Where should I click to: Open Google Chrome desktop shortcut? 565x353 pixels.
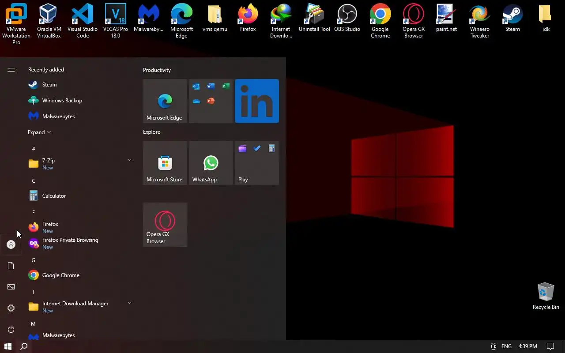(380, 21)
